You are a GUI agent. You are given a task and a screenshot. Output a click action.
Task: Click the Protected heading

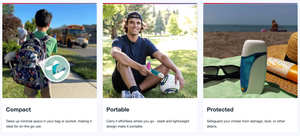click(x=220, y=109)
